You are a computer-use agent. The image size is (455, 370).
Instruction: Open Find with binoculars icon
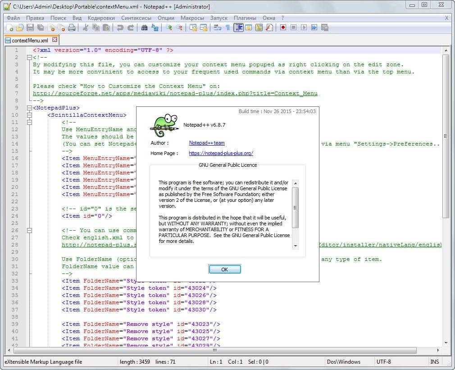pyautogui.click(x=144, y=27)
